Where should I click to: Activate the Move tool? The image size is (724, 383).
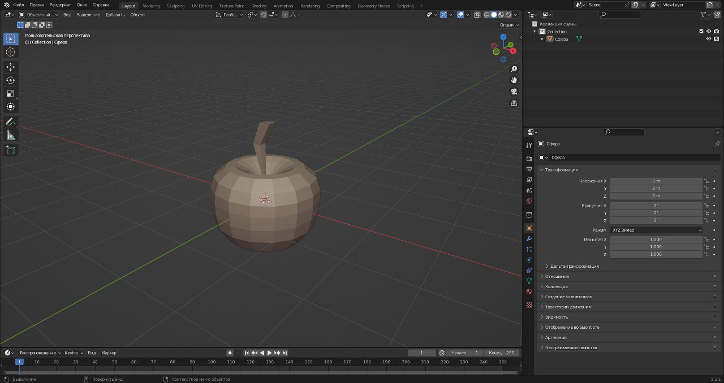(x=11, y=67)
